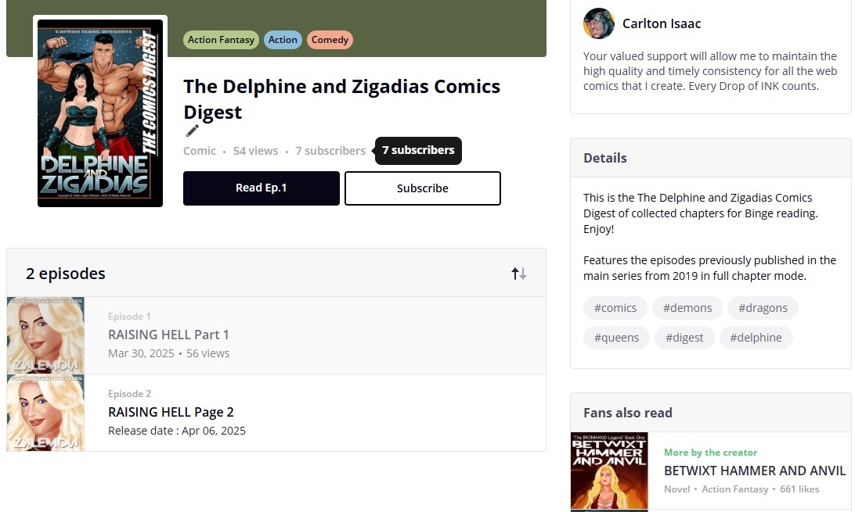Select the blue Action genre tag
This screenshot has height=512, width=855.
click(x=283, y=40)
